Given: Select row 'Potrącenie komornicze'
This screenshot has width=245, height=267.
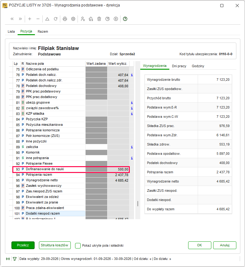Looking at the screenshot, I should coord(71,130).
